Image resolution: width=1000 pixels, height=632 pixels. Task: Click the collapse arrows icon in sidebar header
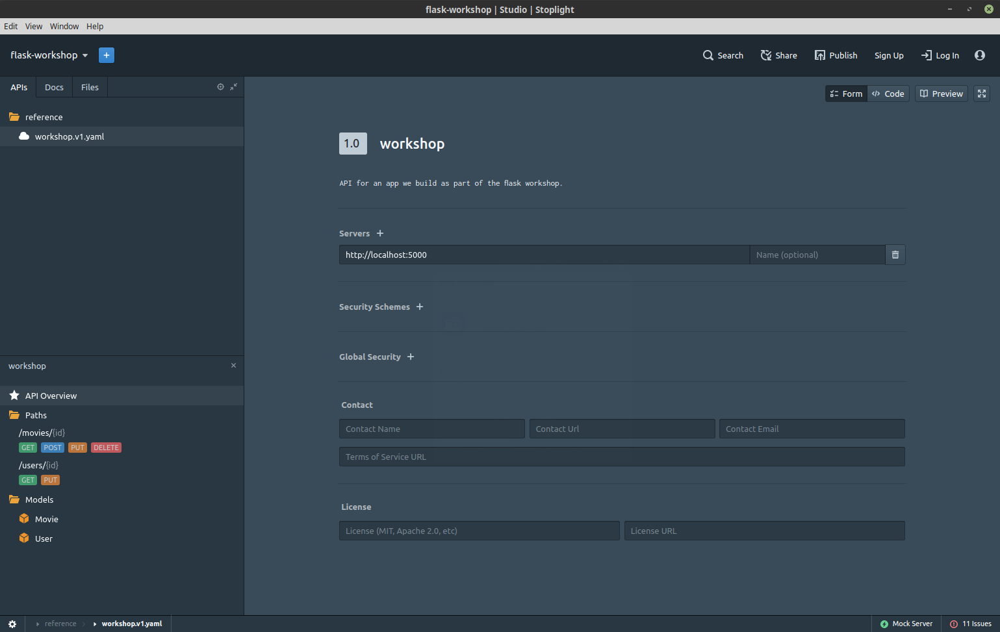(x=234, y=86)
